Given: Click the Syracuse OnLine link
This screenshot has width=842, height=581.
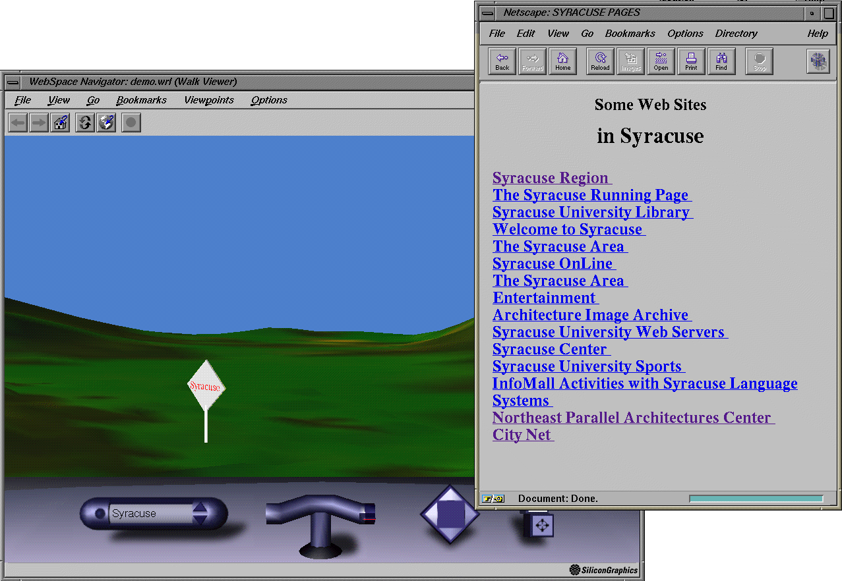Looking at the screenshot, I should click(x=554, y=263).
